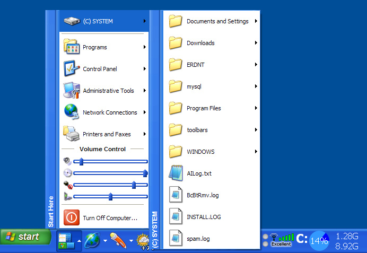This screenshot has width=367, height=253.
Task: Click the wireless Excellent signal indicator
Action: [282, 240]
